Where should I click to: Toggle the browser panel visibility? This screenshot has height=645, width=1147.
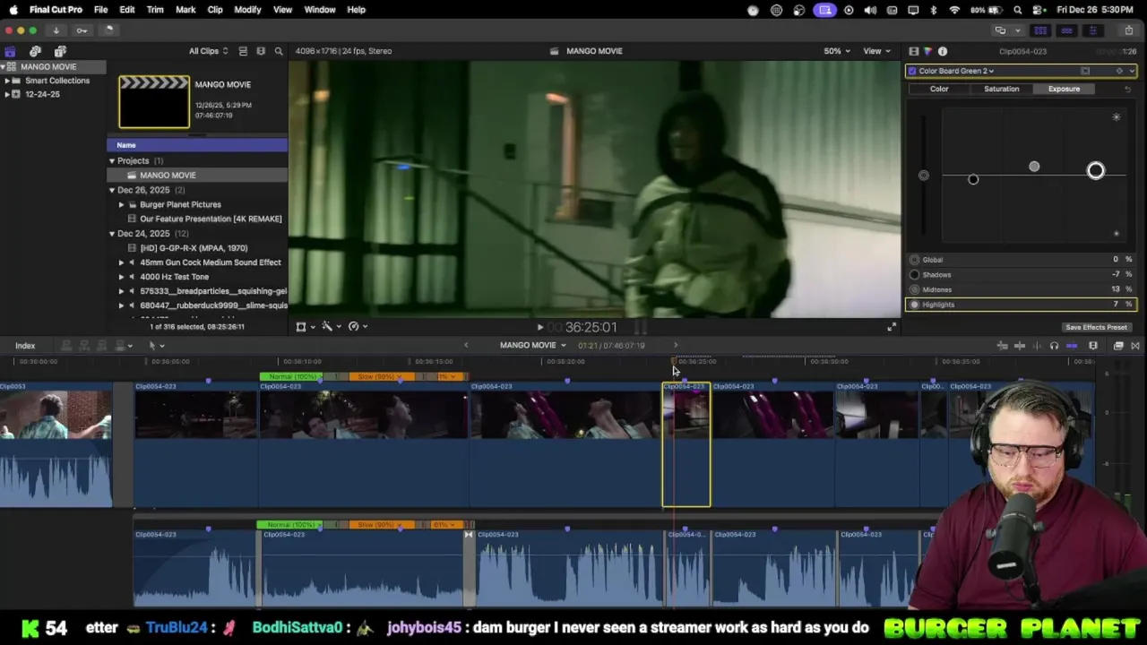[1042, 30]
